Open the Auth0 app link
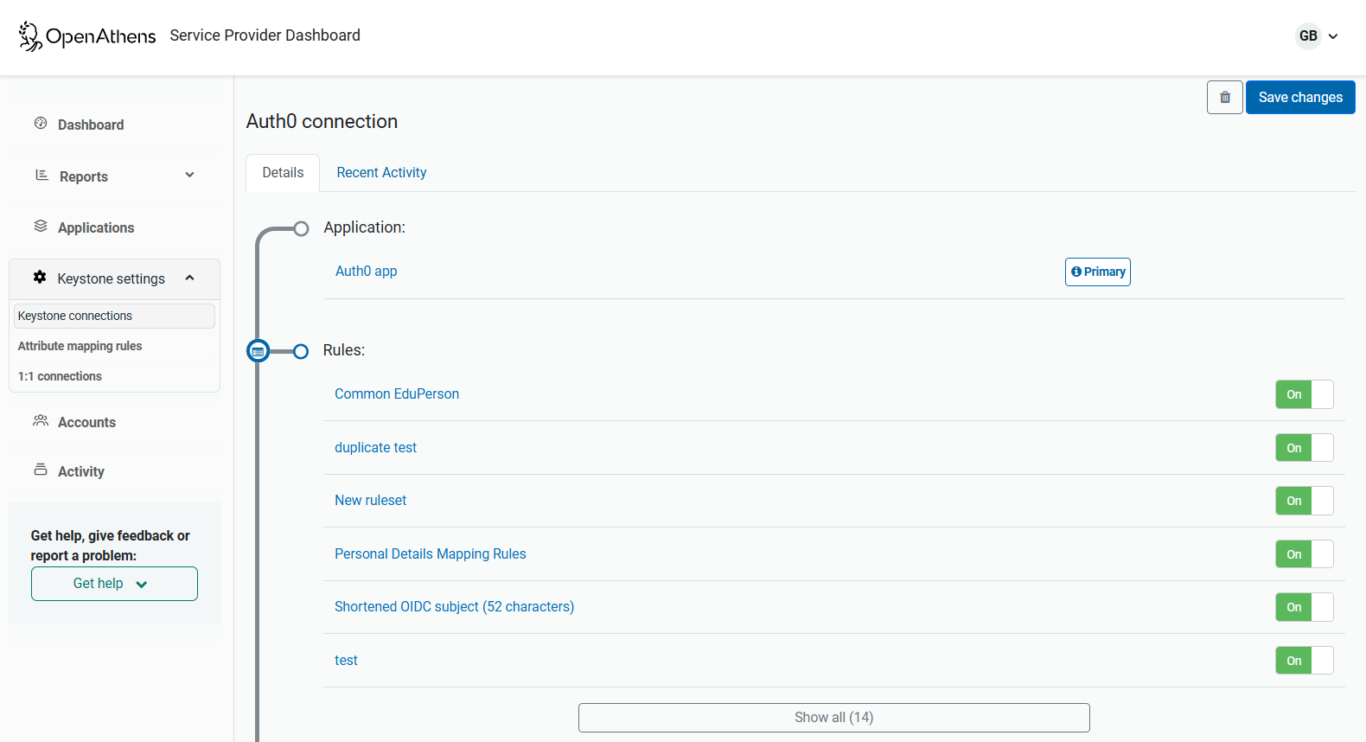The height and width of the screenshot is (742, 1366). point(367,271)
